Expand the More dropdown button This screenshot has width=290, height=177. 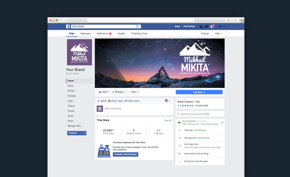click(133, 92)
